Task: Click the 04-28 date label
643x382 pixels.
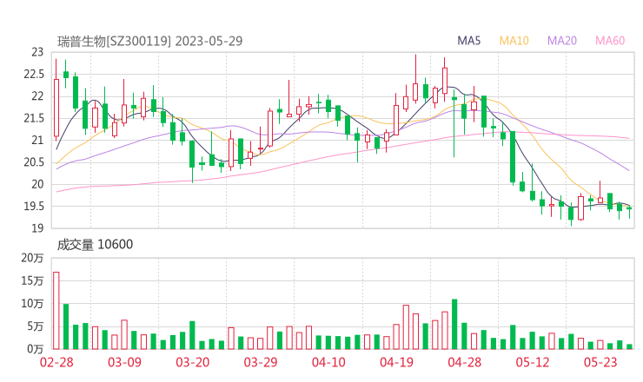Action: click(465, 362)
